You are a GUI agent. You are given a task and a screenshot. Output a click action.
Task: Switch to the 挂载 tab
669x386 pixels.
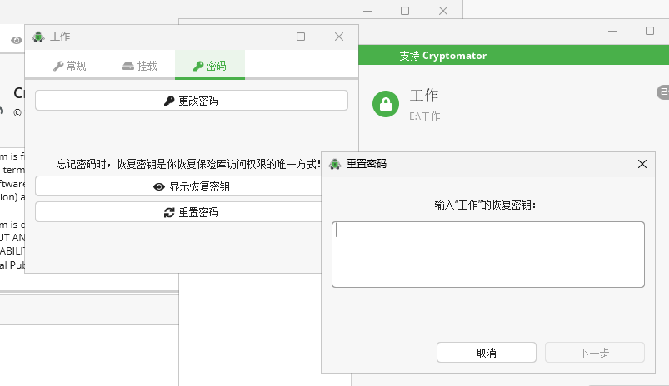point(140,66)
